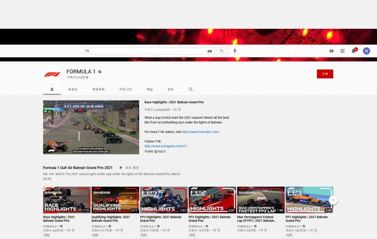The image size is (377, 239).
Task: Open the account avatar N
Action: tap(367, 51)
